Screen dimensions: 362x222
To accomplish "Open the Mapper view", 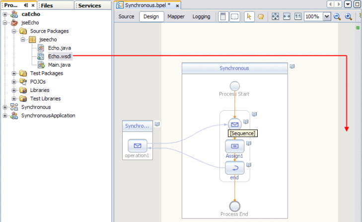I will (x=176, y=16).
